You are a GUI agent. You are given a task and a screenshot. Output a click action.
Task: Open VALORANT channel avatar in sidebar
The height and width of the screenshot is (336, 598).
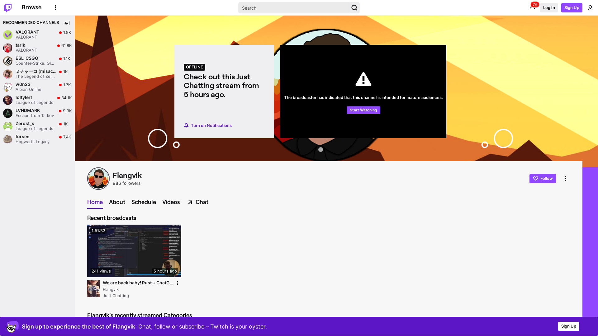click(8, 35)
